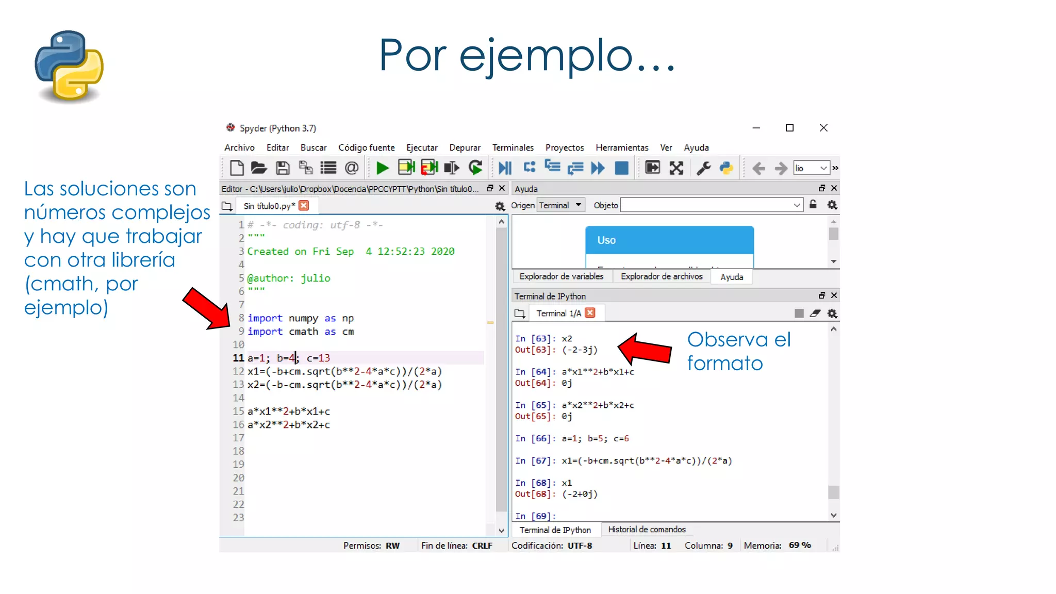Image resolution: width=1056 pixels, height=594 pixels.
Task: Toggle the Help pane lock icon
Action: (813, 205)
